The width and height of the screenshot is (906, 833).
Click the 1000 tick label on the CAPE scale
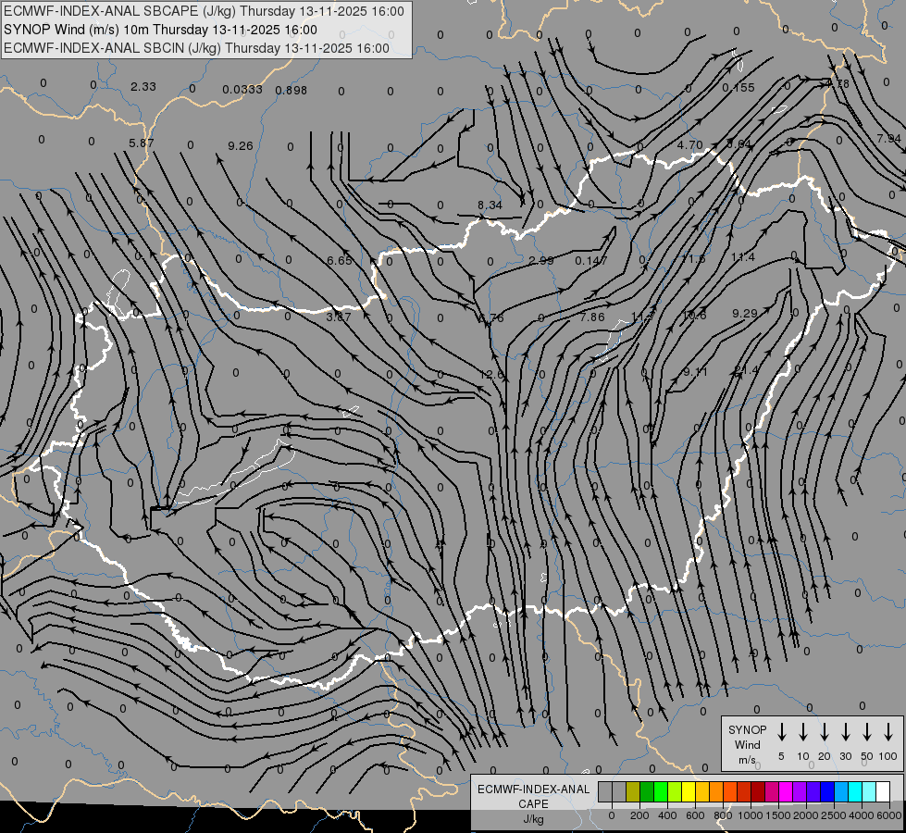point(750,815)
